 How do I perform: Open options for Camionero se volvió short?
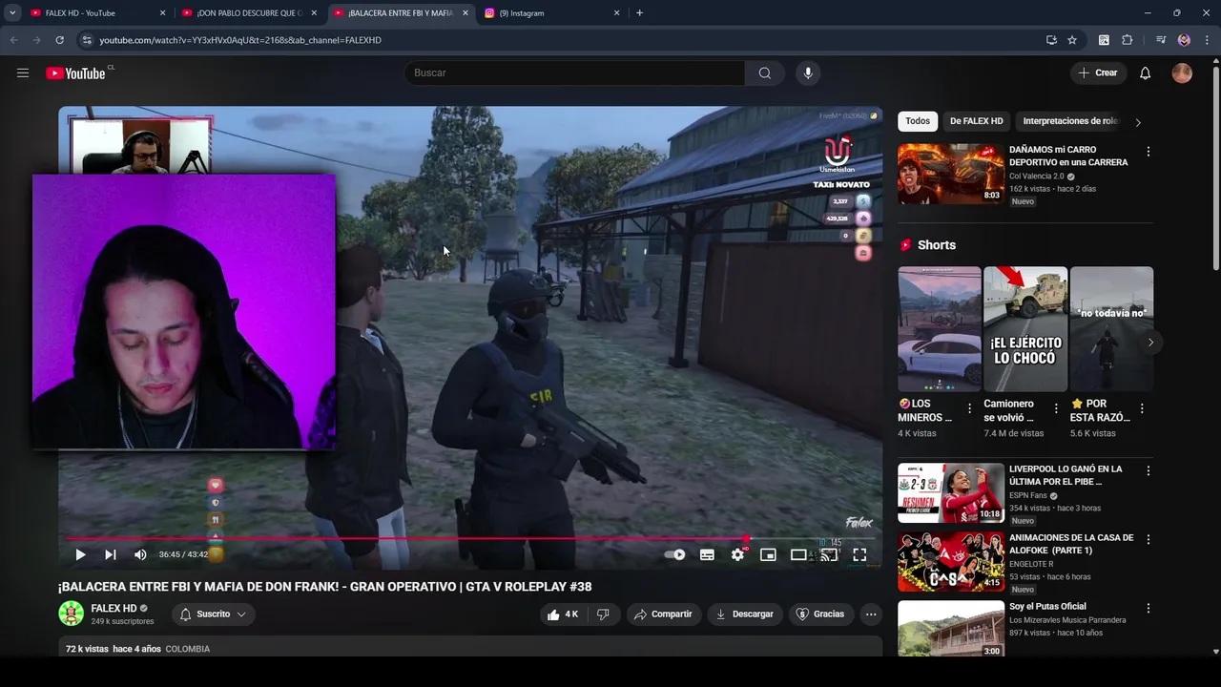pos(1056,408)
